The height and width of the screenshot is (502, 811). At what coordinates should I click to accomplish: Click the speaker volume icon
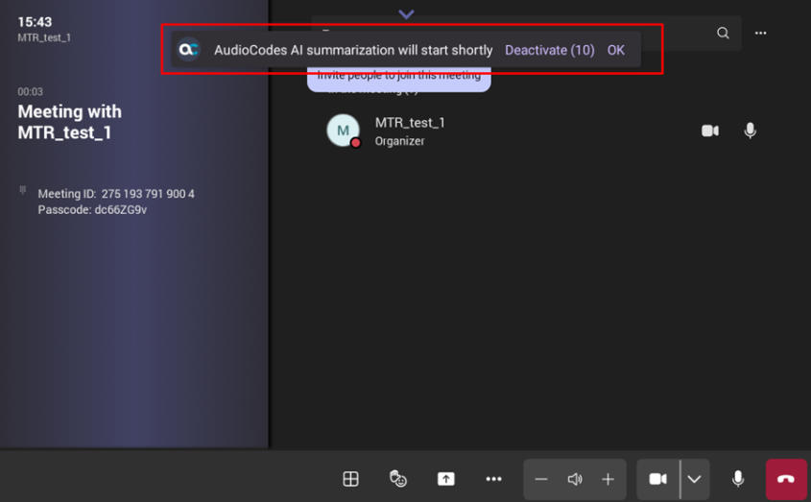click(575, 479)
